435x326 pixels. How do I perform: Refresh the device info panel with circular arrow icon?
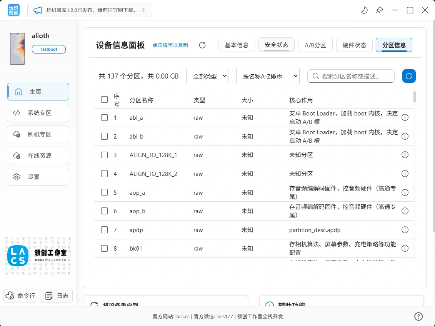tap(202, 45)
